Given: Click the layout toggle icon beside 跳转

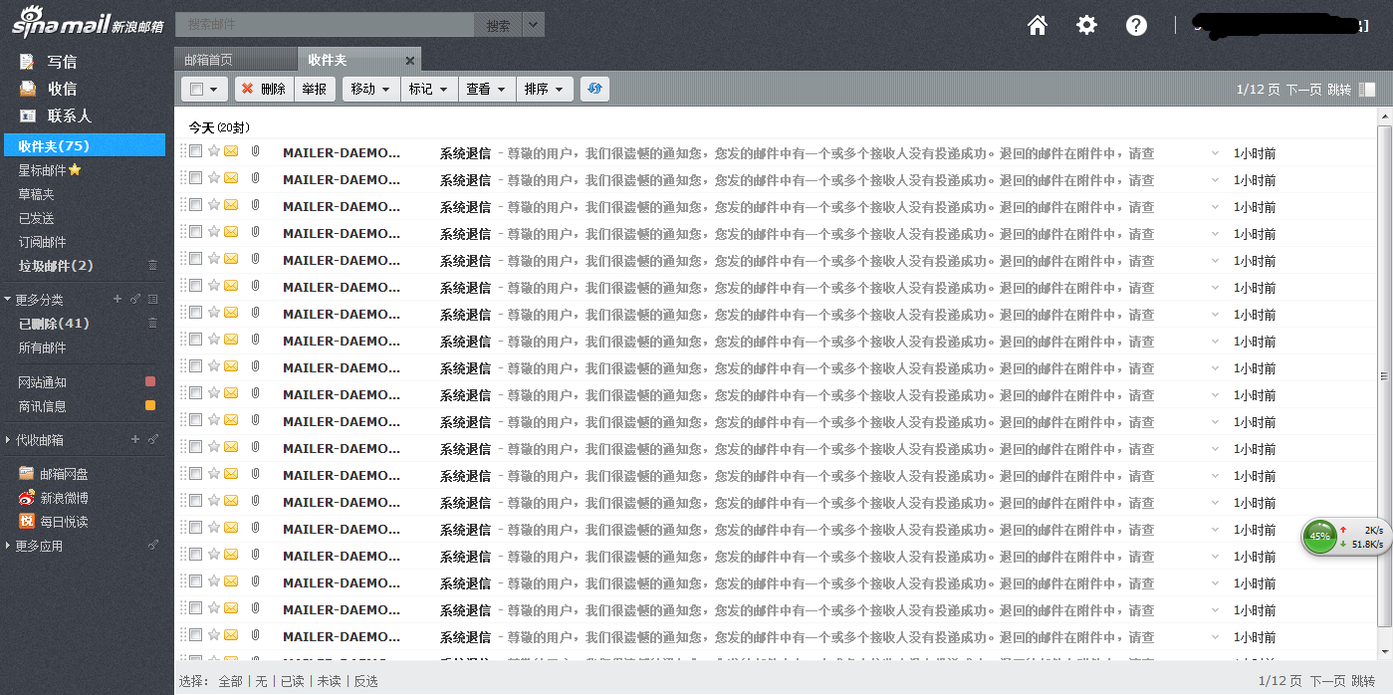Looking at the screenshot, I should (1367, 90).
